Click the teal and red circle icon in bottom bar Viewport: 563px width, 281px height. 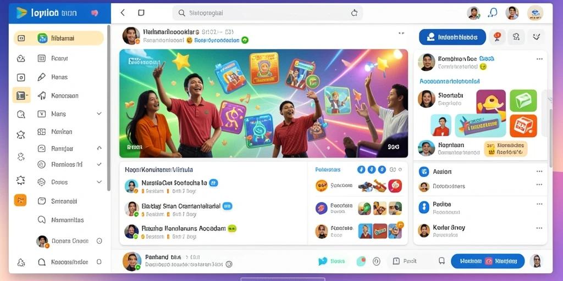click(361, 261)
